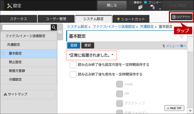Toggle the E-mail checkbox
Image resolution: width=194 pixels, height=114 pixels.
[119, 84]
